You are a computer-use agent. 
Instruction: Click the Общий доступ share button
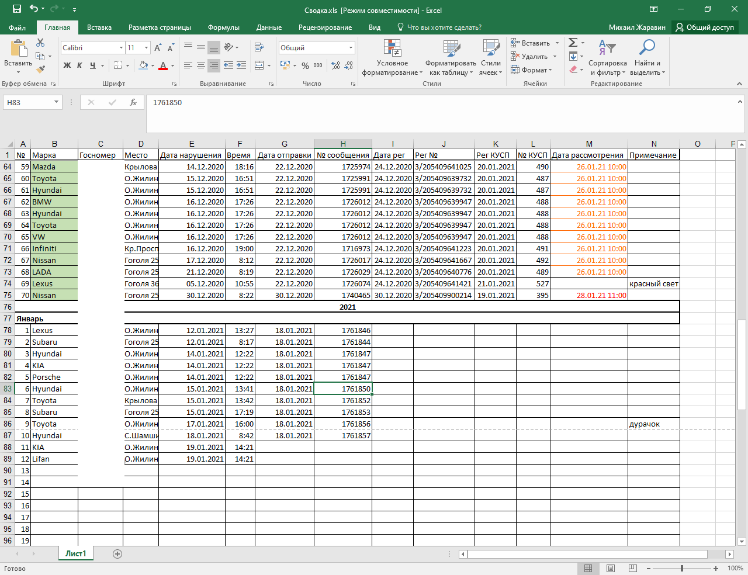pyautogui.click(x=705, y=27)
